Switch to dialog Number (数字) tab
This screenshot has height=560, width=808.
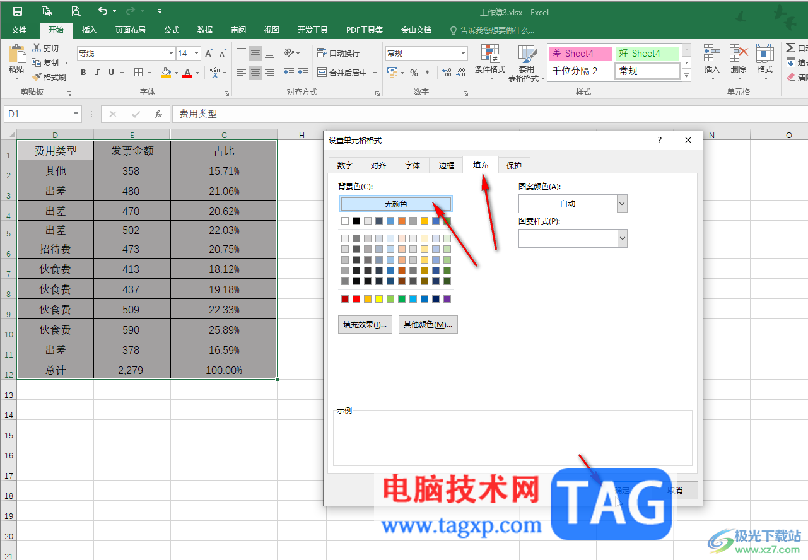(344, 165)
